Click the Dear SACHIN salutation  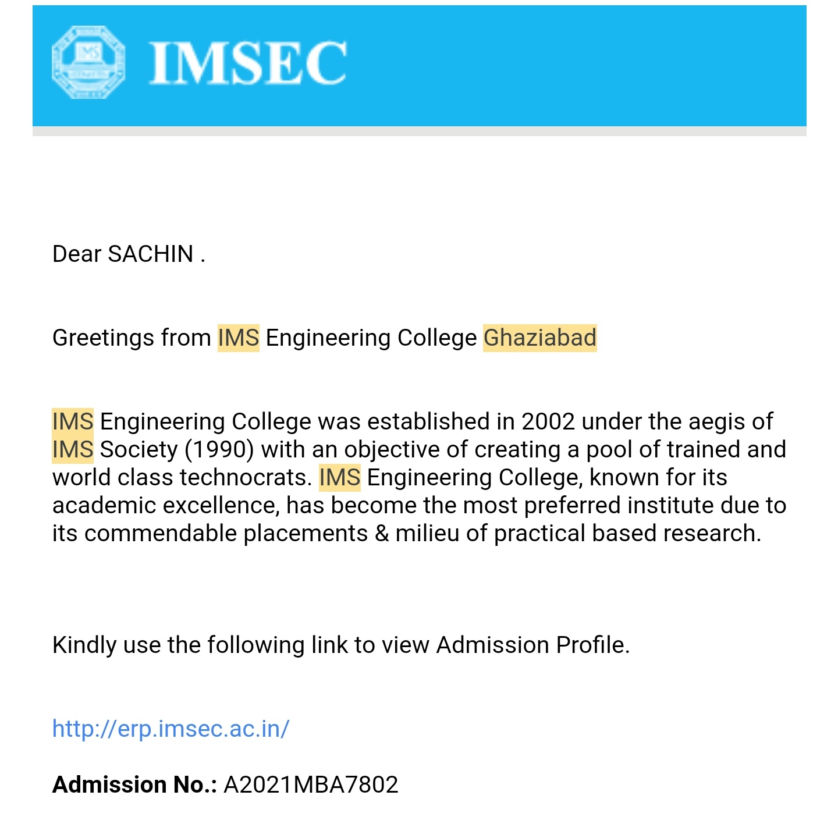pyautogui.click(x=129, y=254)
